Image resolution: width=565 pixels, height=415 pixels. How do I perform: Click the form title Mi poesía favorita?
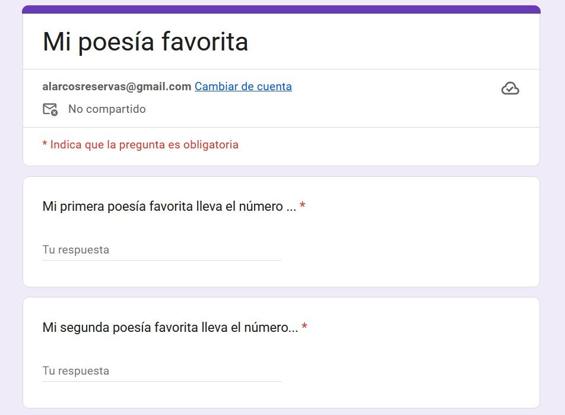[x=145, y=42]
